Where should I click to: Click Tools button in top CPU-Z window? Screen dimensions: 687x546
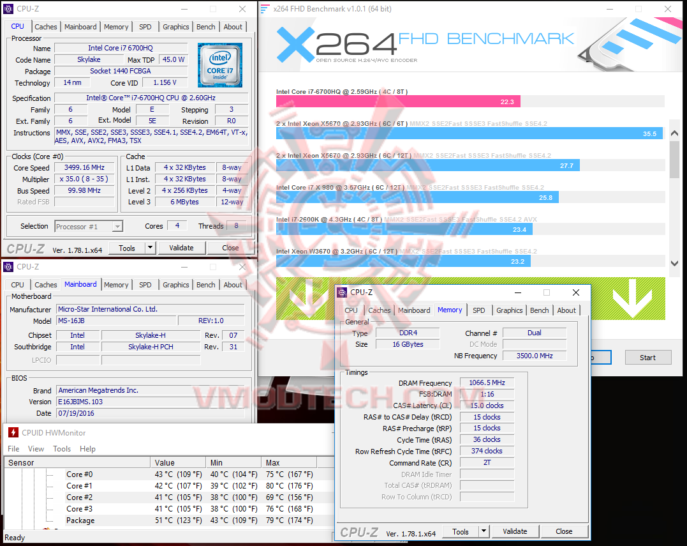(127, 248)
